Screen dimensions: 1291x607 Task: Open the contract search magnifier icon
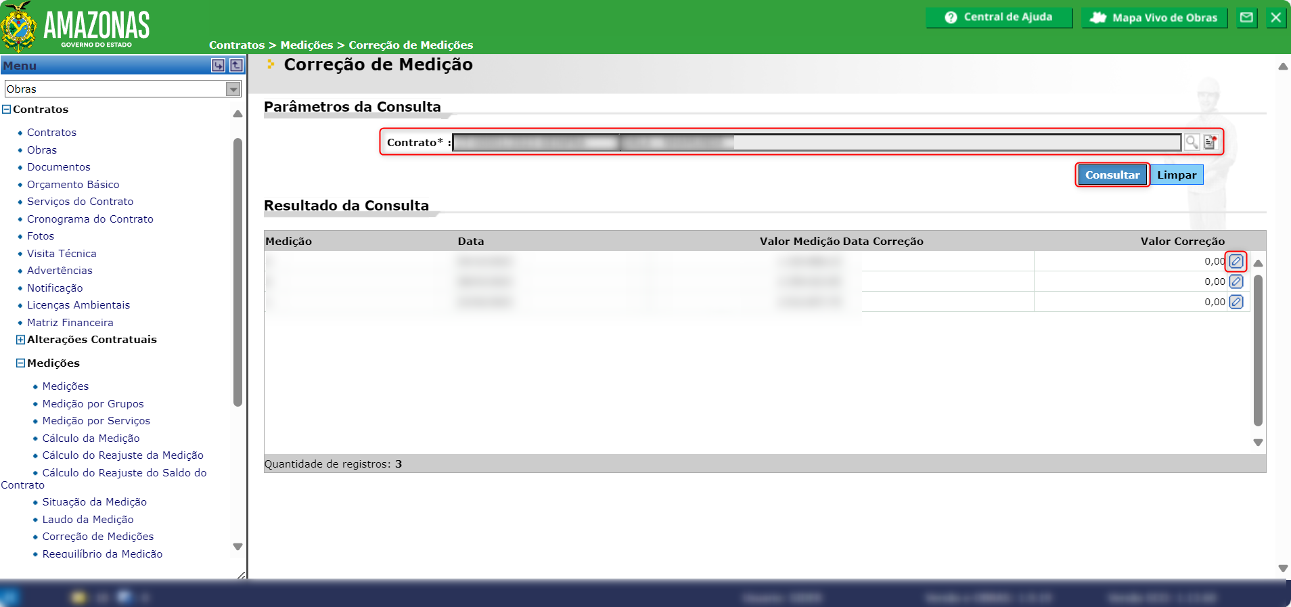click(1192, 142)
